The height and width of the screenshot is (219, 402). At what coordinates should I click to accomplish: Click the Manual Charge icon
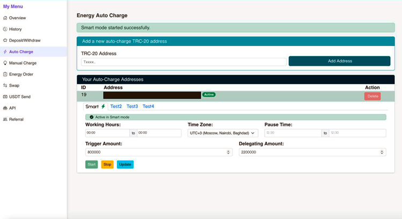pos(5,63)
